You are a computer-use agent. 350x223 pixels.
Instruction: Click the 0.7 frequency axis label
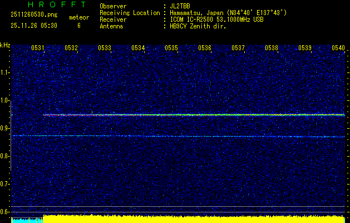coord(6,183)
